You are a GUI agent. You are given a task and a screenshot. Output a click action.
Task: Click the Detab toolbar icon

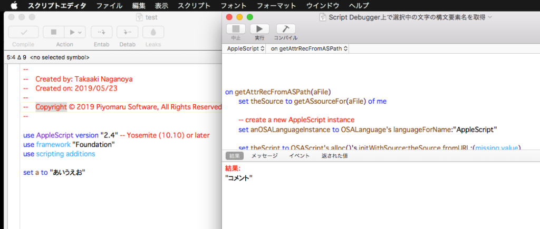[128, 32]
